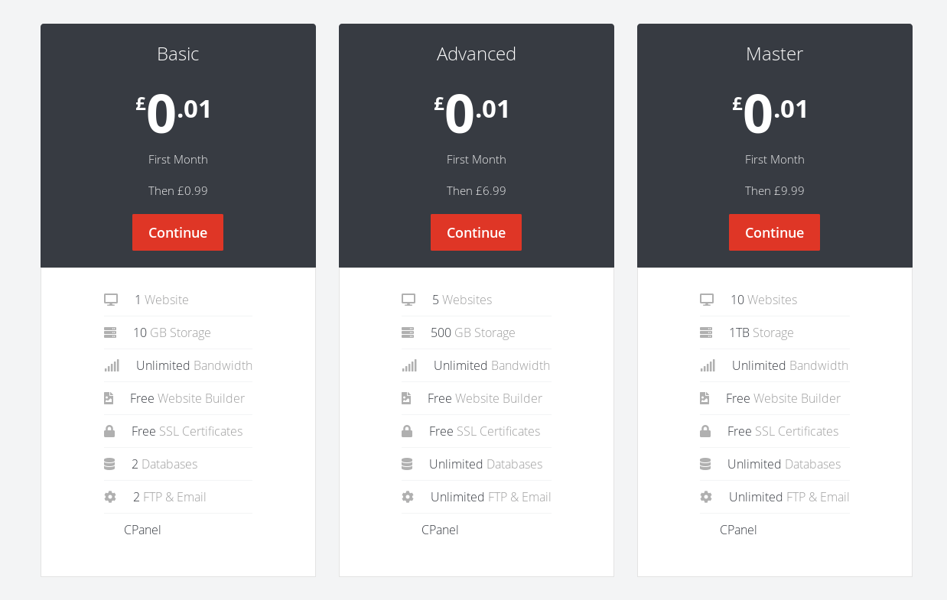Click 'Then £6.99' text
The width and height of the screenshot is (947, 600).
[x=476, y=190]
